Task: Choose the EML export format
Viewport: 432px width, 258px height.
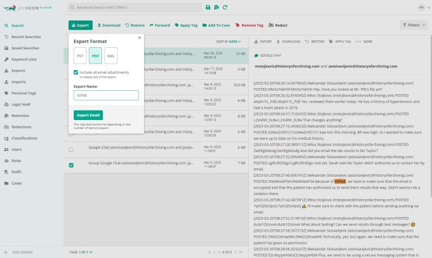Action: point(111,56)
